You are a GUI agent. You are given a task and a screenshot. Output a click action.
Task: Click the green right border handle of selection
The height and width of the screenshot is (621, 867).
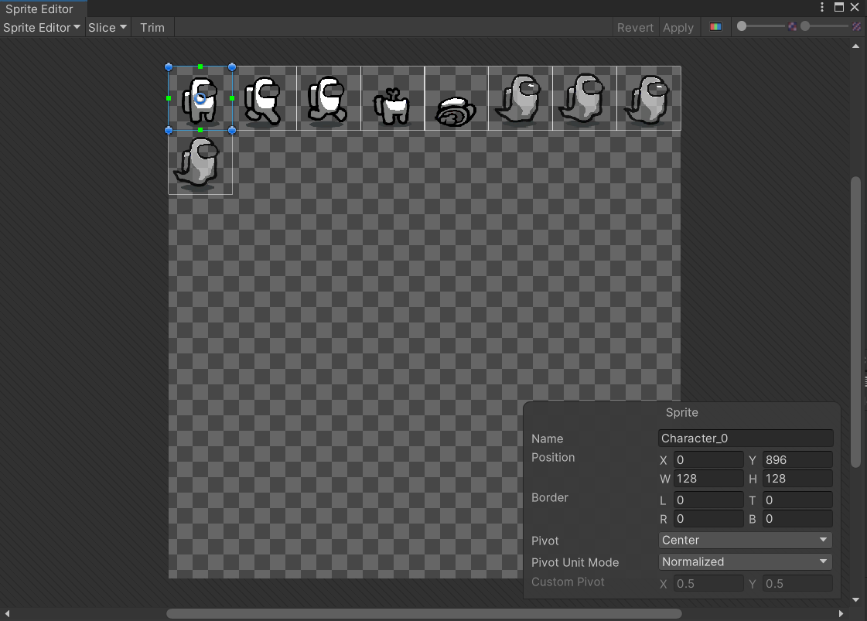232,98
